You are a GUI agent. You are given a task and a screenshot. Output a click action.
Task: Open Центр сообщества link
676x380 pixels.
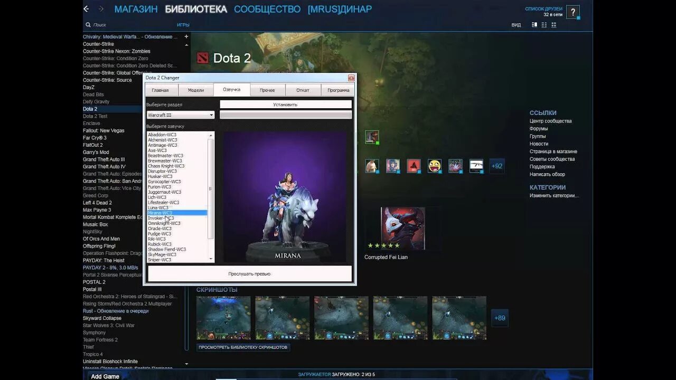point(550,121)
